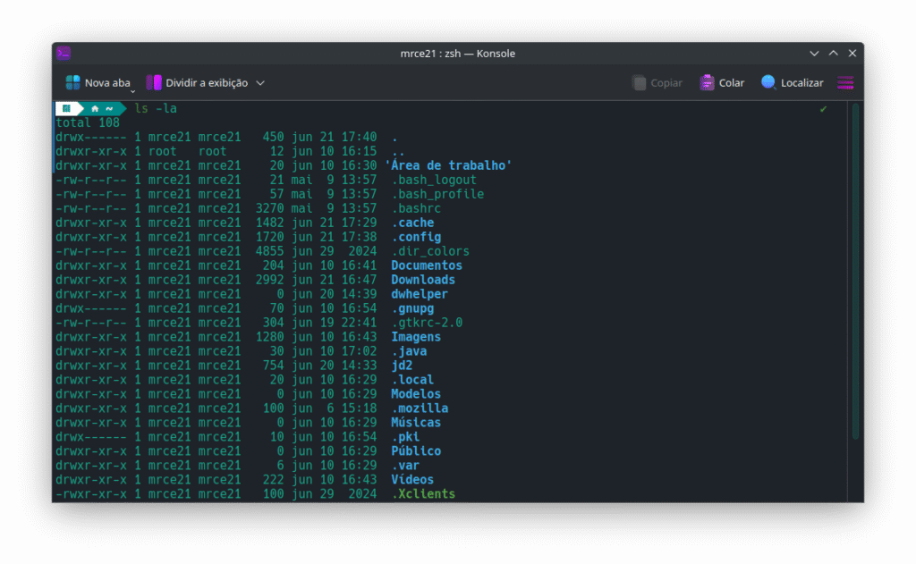Select the Nova aba new-tab icon
This screenshot has height=564, width=916.
tap(72, 81)
